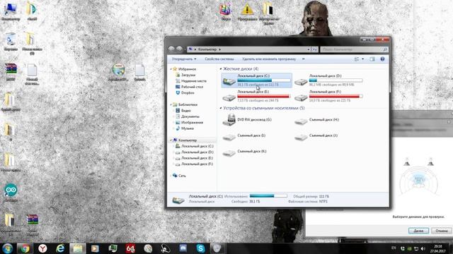This screenshot has width=453, height=254.
Task: Select Съемный диск (K:) icon
Action: click(229, 153)
